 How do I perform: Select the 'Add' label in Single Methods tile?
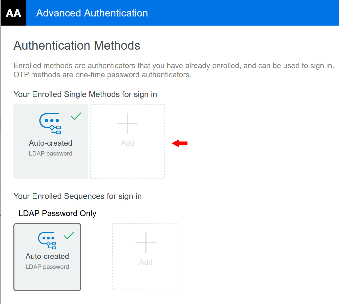pos(128,143)
